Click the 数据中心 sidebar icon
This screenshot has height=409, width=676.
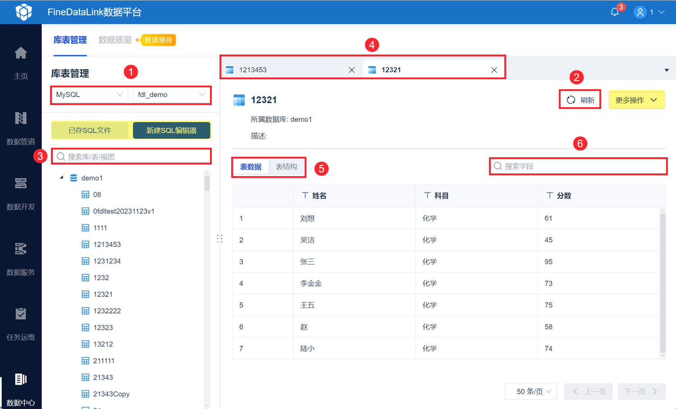tap(21, 380)
